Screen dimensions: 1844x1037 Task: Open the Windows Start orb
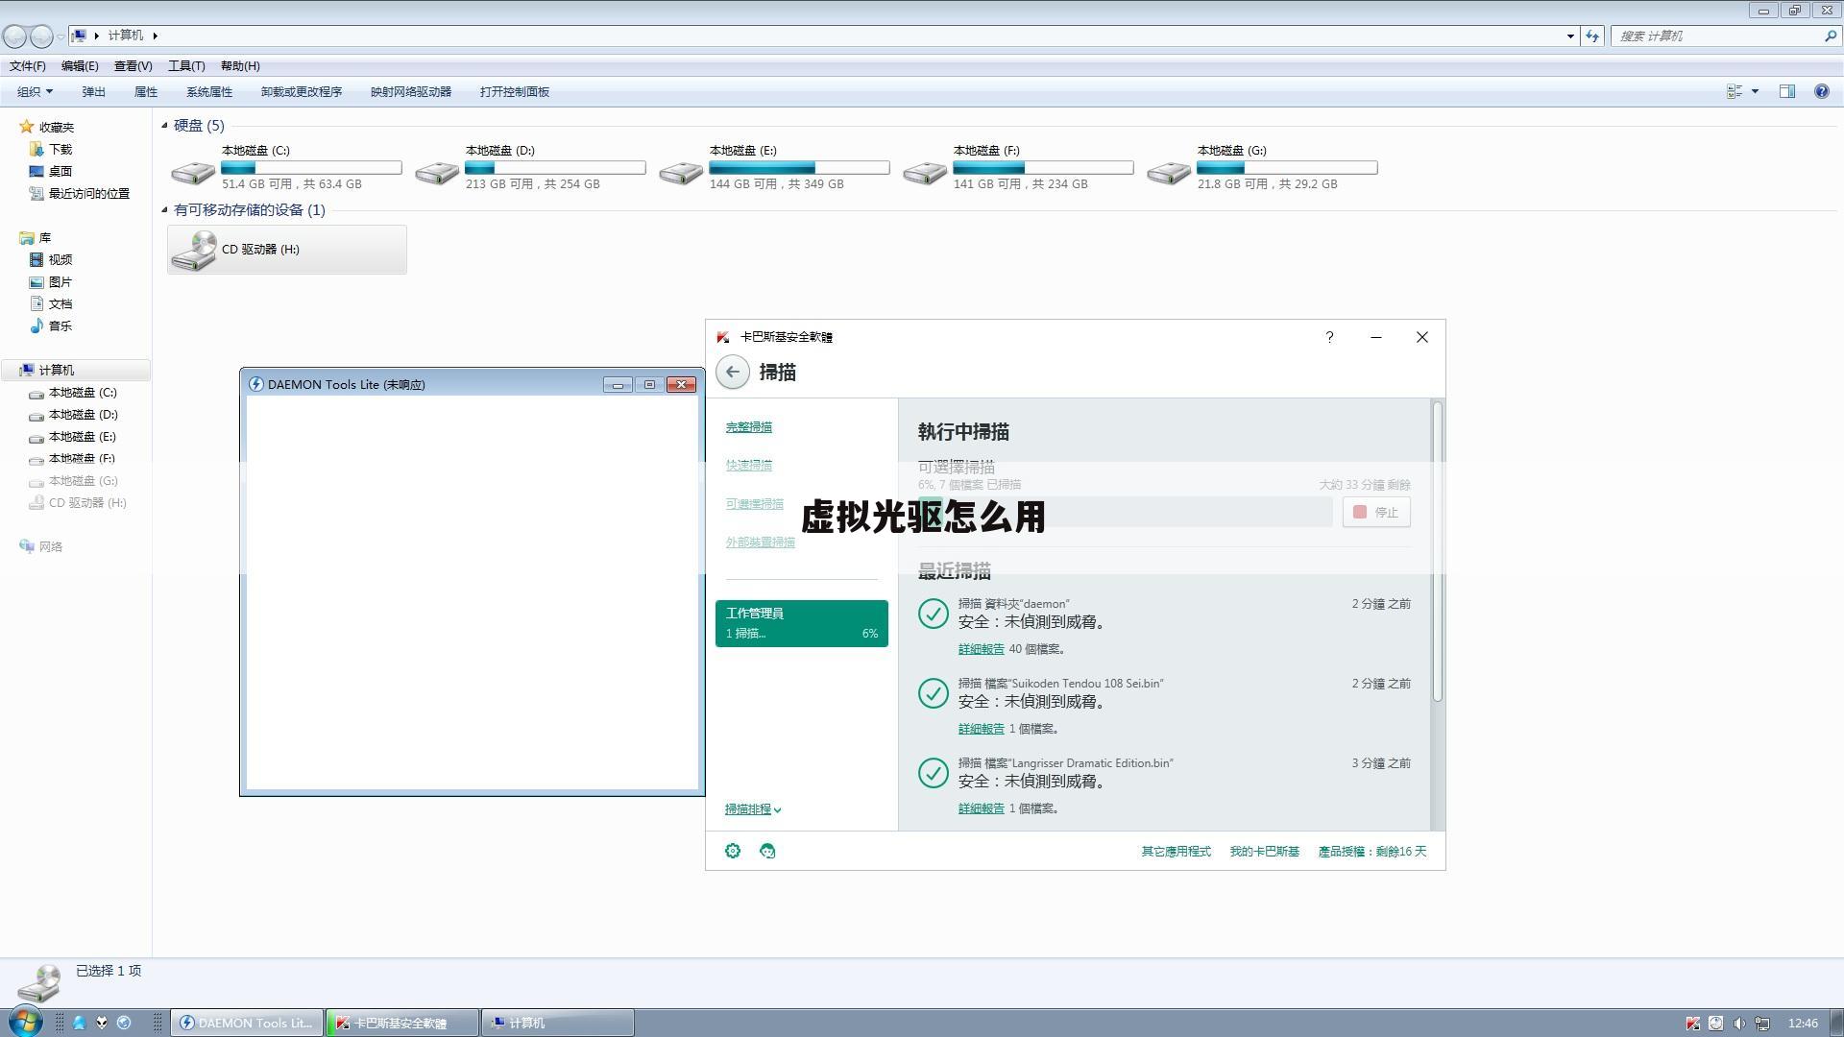click(x=25, y=1022)
